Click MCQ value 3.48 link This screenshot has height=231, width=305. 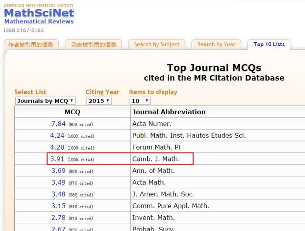[58, 194]
